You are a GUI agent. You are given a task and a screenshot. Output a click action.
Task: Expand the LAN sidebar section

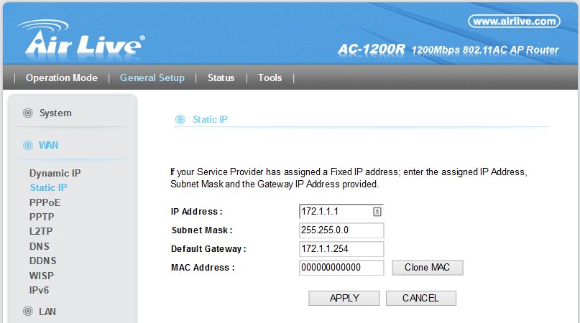click(x=47, y=312)
